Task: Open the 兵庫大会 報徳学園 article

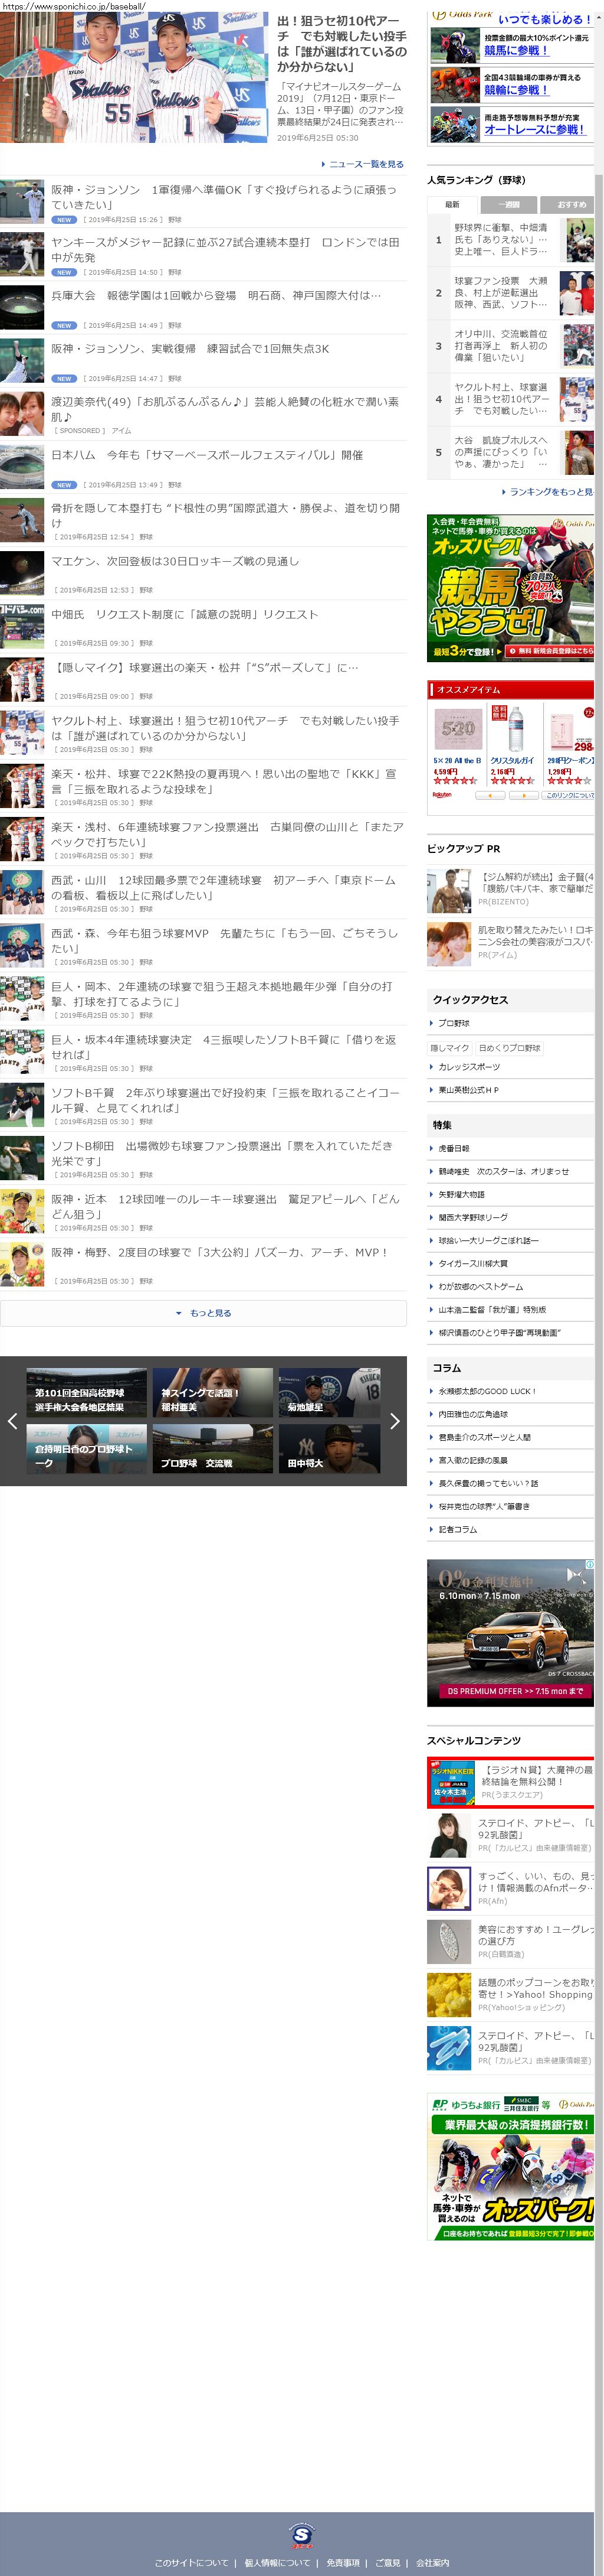Action: pos(216,296)
